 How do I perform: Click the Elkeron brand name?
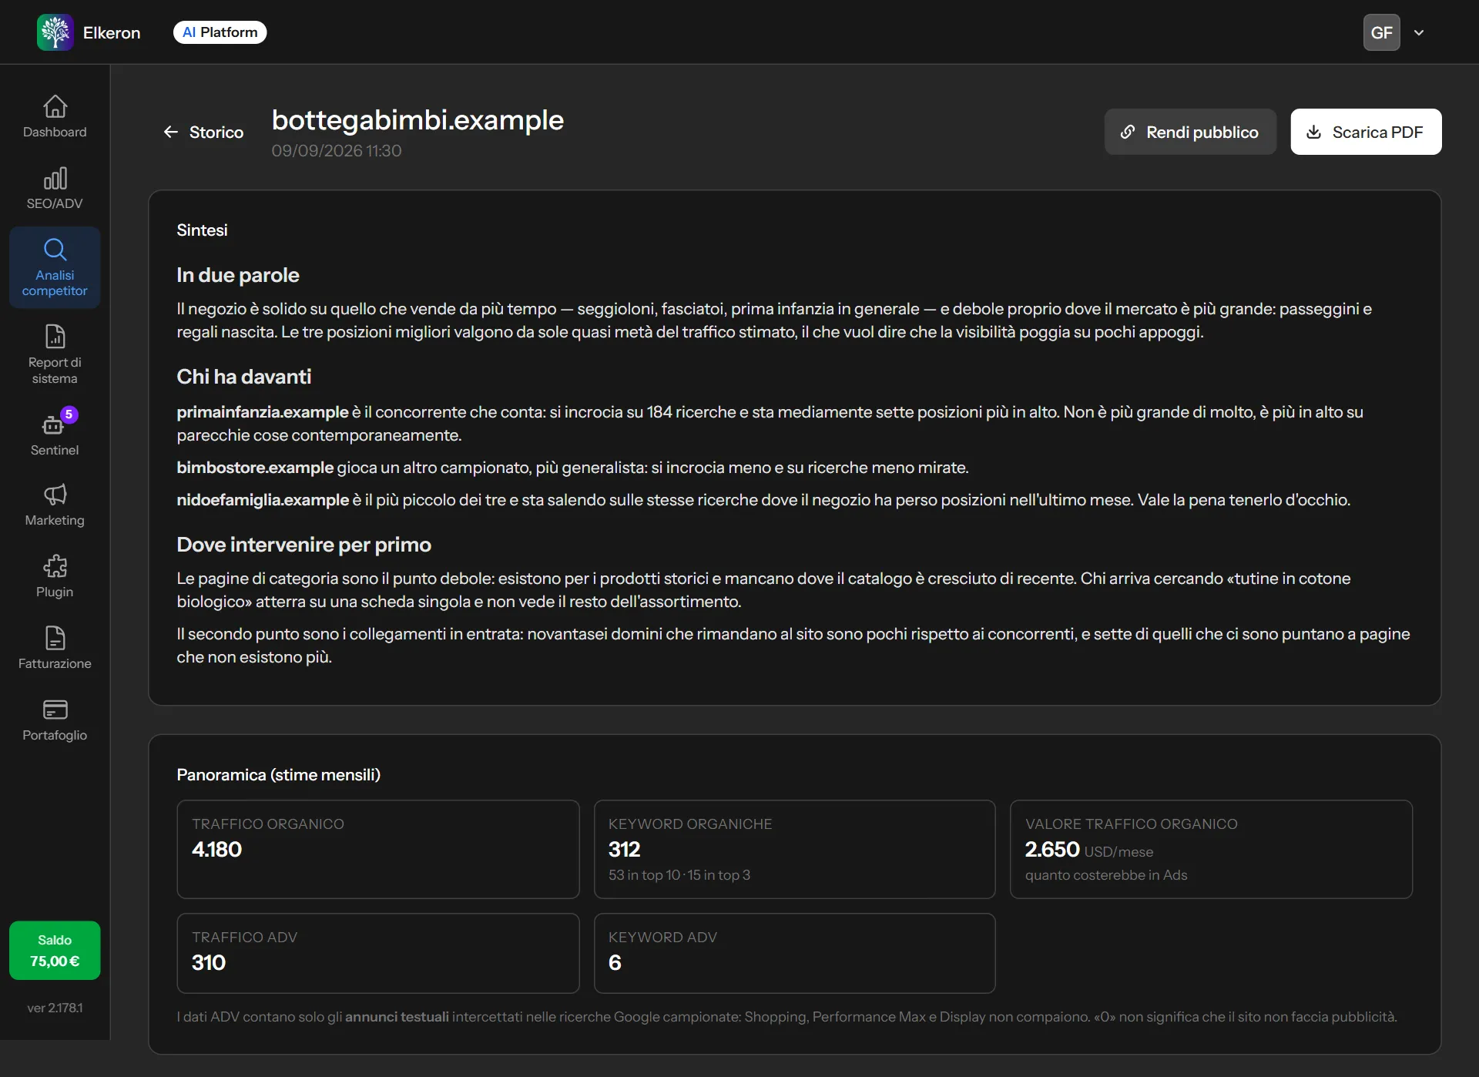[x=112, y=32]
